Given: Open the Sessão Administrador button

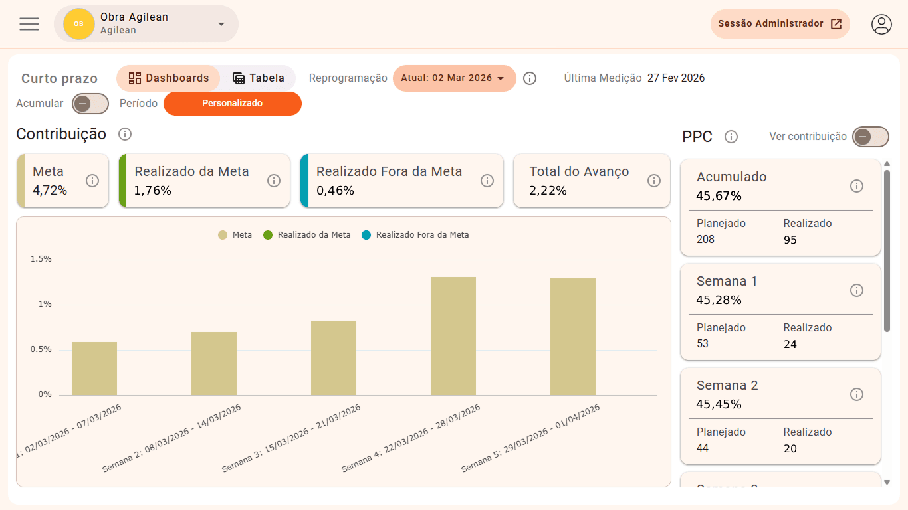Looking at the screenshot, I should tap(780, 24).
